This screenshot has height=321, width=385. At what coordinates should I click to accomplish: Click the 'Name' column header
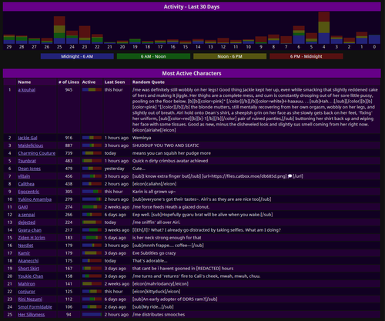pyautogui.click(x=25, y=82)
